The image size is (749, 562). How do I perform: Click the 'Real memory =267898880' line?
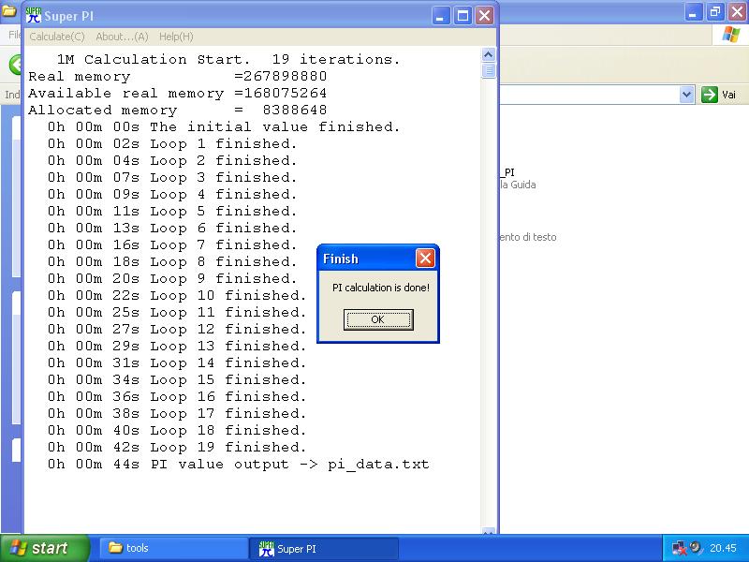coord(177,77)
